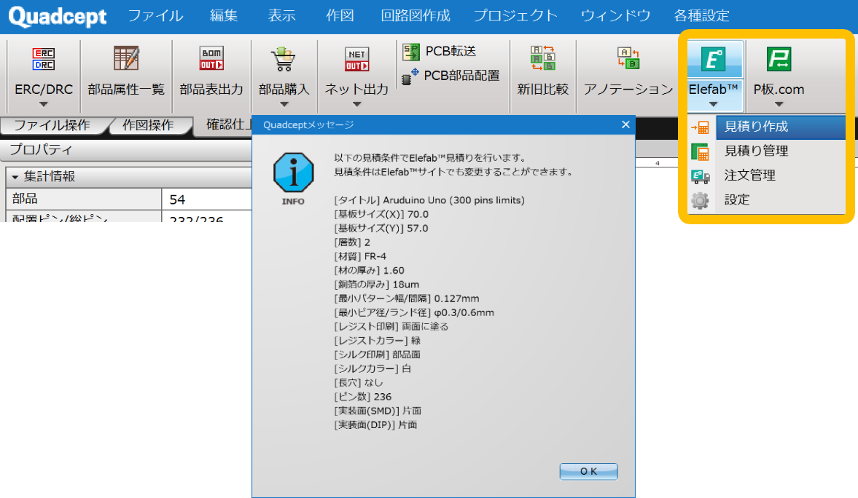Open the 表示 menu

tap(282, 15)
